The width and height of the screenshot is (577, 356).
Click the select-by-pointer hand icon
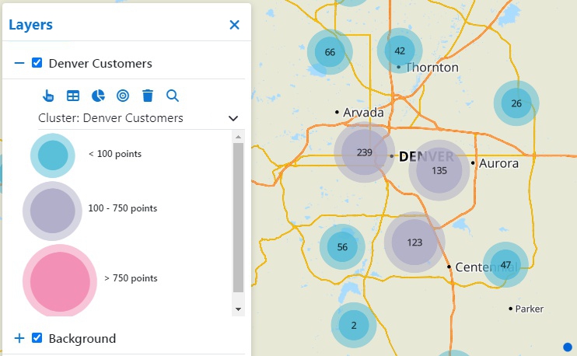48,96
